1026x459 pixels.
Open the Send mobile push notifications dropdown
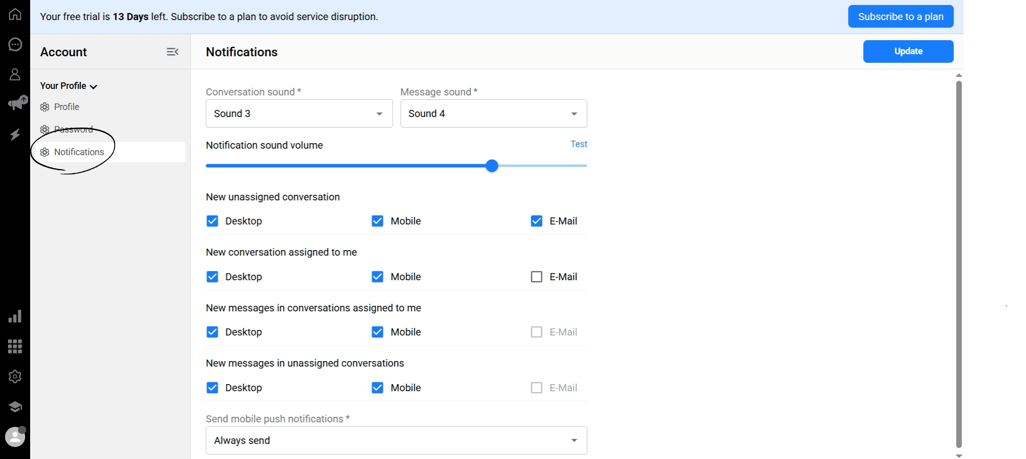coord(396,440)
